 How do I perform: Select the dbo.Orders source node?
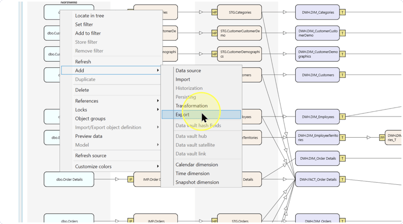69,218
